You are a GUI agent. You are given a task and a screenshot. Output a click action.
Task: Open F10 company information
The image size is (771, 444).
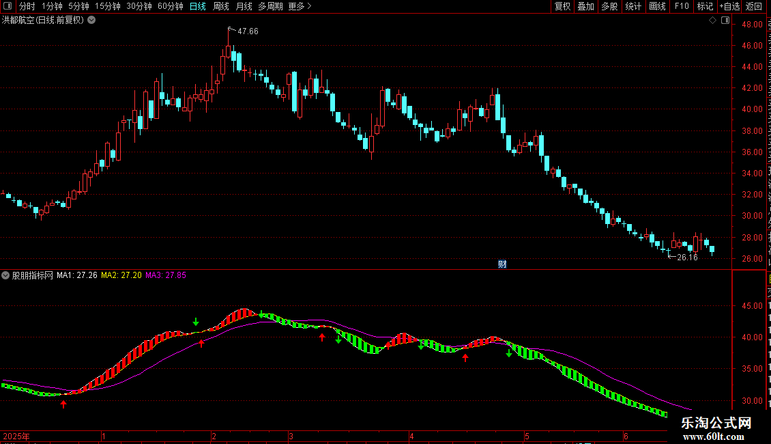(681, 6)
